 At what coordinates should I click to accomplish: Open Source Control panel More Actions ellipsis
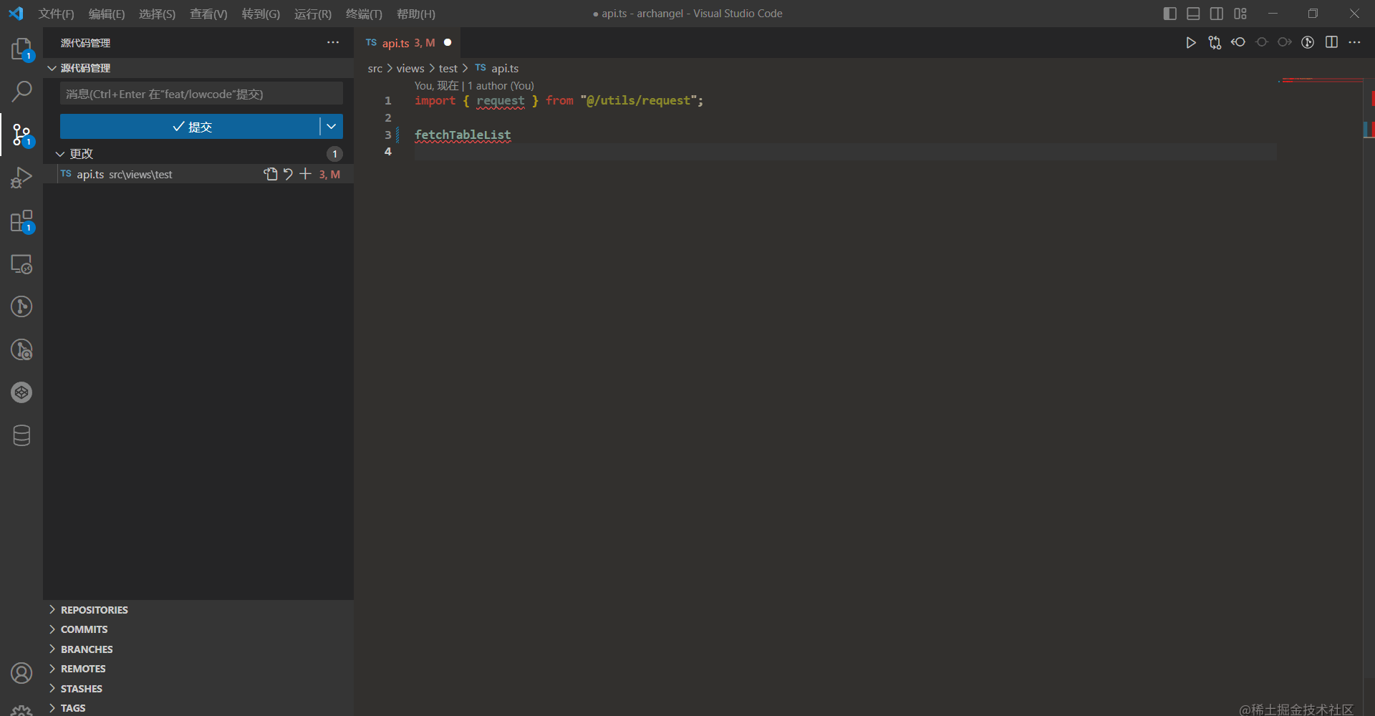[x=333, y=42]
